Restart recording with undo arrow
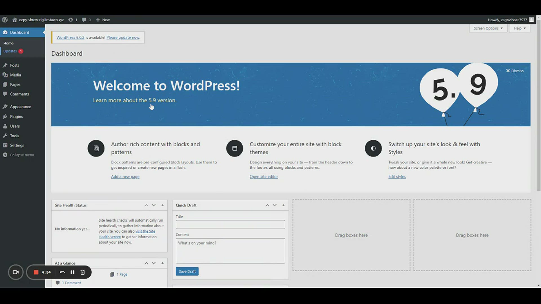Screen dimensions: 541x304 62,272
